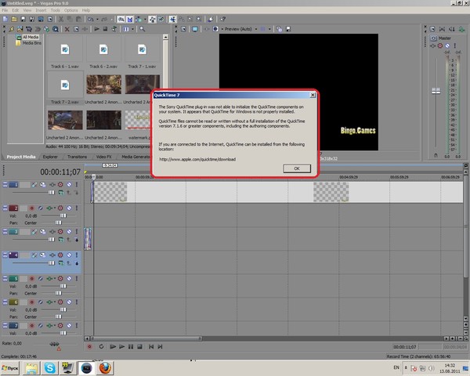Arm audio track 2 for record
470x376 pixels.
[x=31, y=208]
